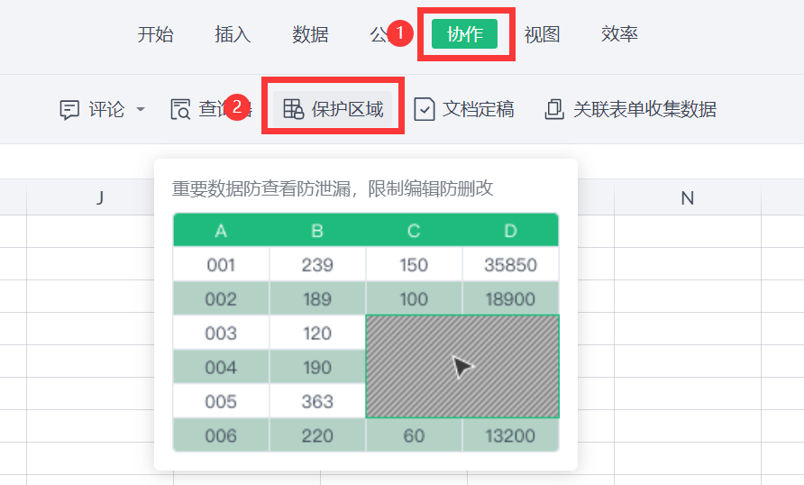Open the 数据 tab
This screenshot has width=804, height=485.
[310, 34]
